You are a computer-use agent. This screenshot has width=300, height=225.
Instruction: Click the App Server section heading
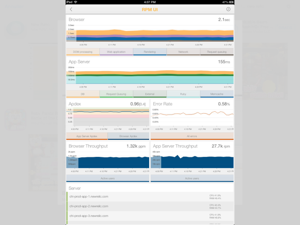click(79, 62)
